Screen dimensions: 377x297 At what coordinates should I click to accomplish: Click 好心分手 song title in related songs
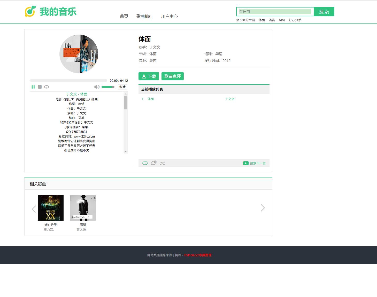click(x=51, y=225)
